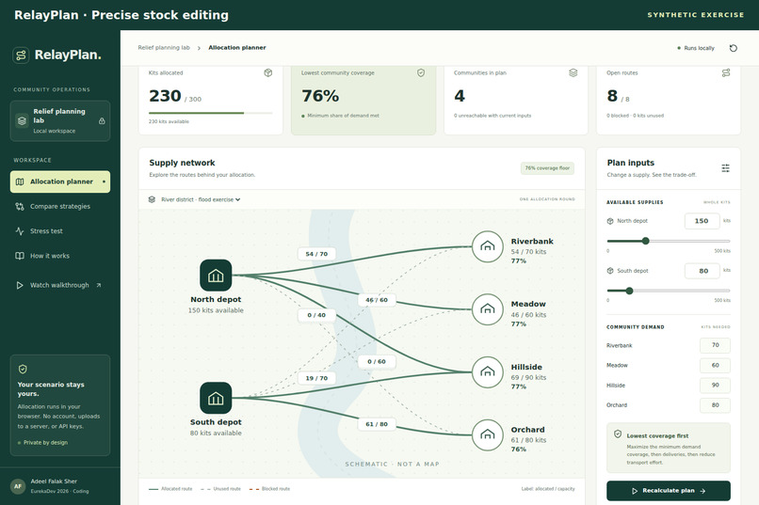Click the reset icon in top bar
The height and width of the screenshot is (505, 759).
(734, 48)
